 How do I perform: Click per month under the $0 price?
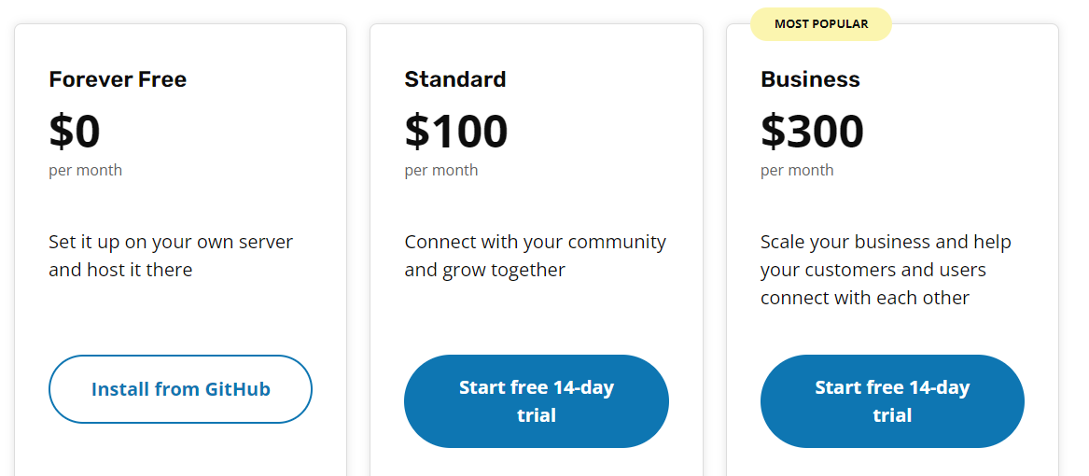tap(85, 170)
